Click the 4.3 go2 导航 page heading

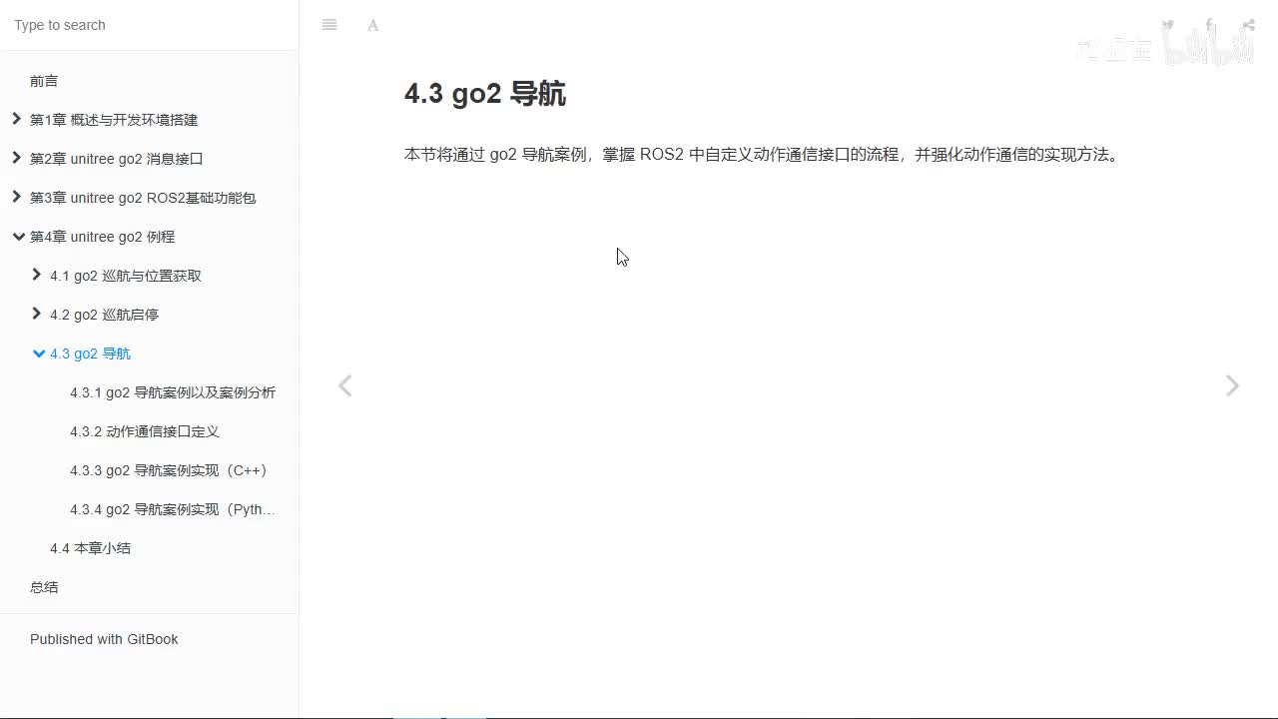point(485,94)
